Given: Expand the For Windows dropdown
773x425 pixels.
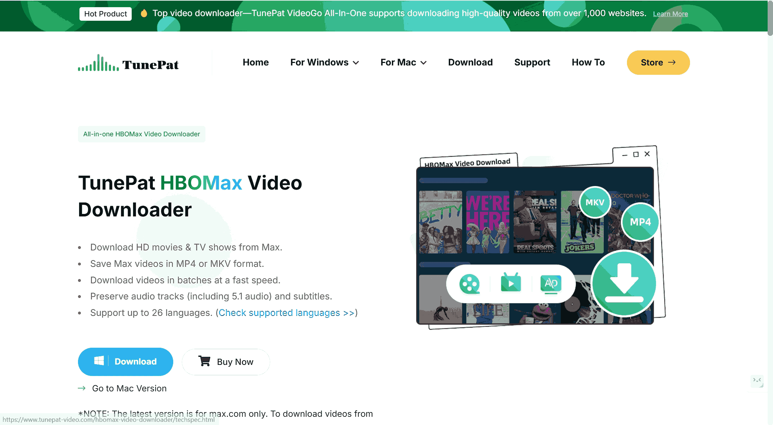Looking at the screenshot, I should pos(325,62).
